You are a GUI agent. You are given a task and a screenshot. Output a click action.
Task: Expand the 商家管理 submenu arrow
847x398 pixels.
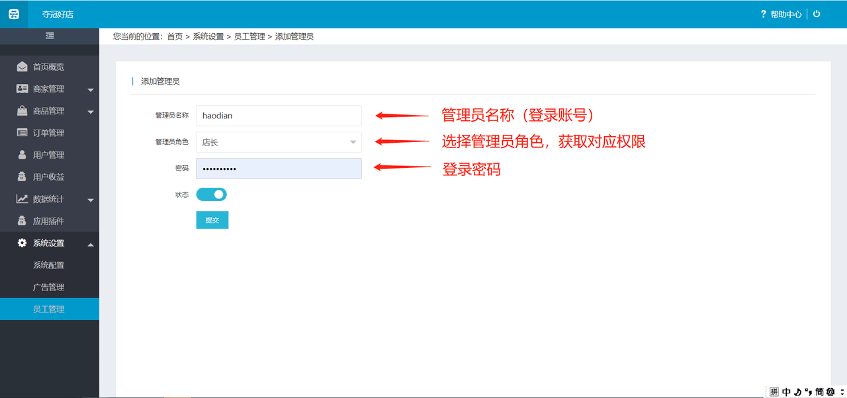click(x=91, y=90)
